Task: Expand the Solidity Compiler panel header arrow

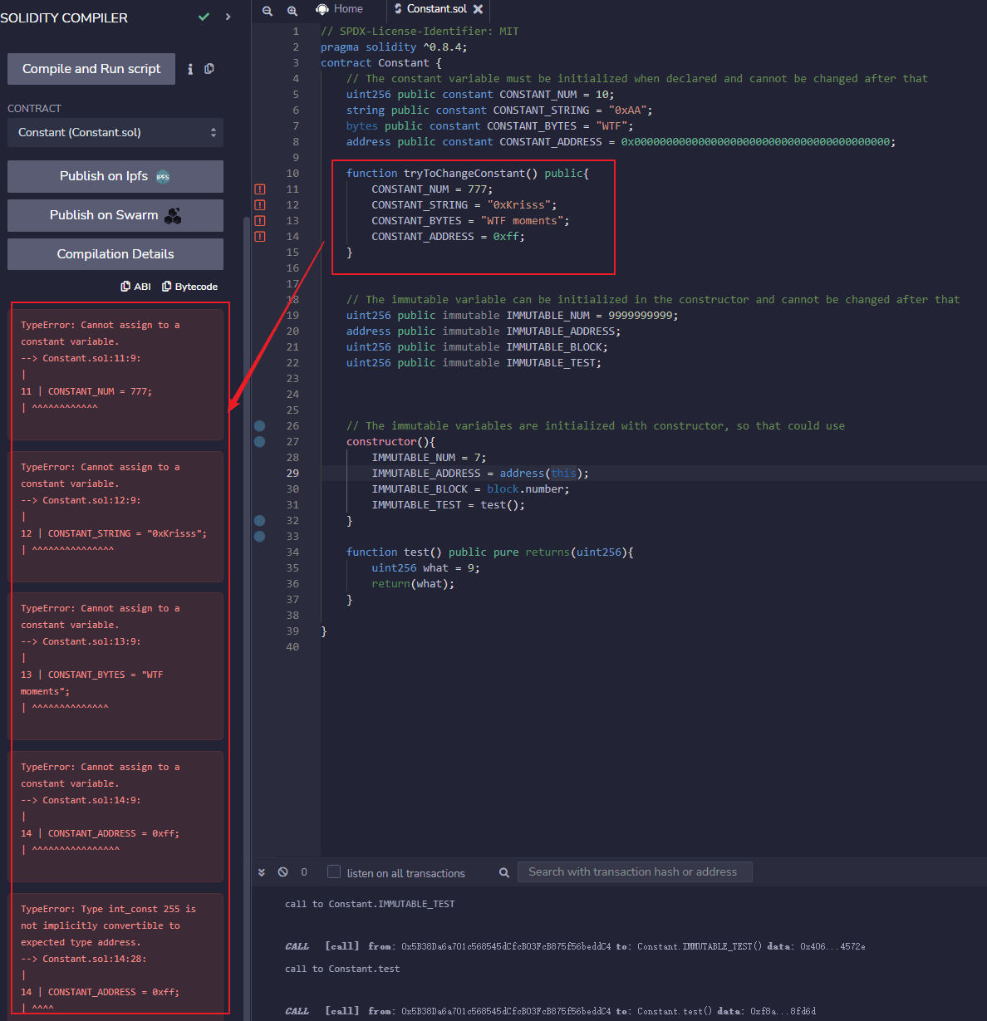Action: click(x=228, y=17)
